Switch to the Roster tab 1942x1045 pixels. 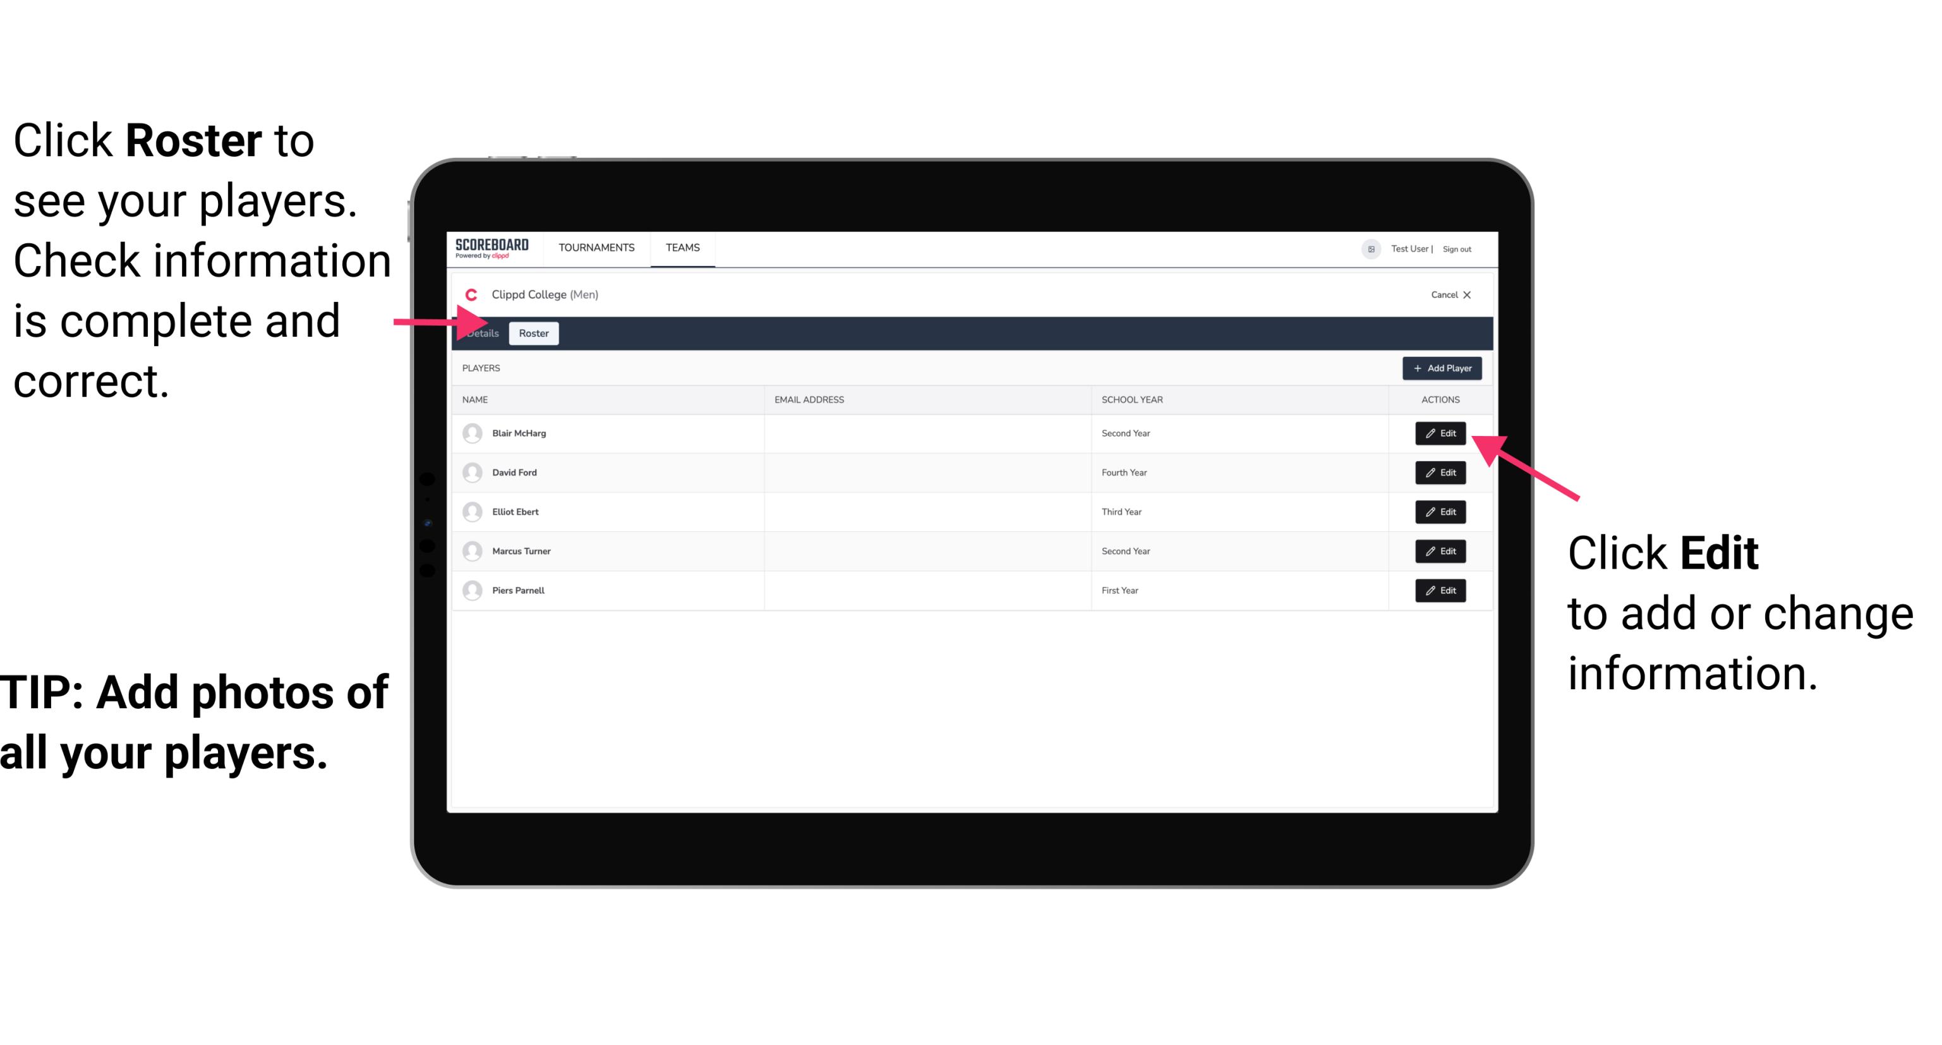pyautogui.click(x=533, y=334)
